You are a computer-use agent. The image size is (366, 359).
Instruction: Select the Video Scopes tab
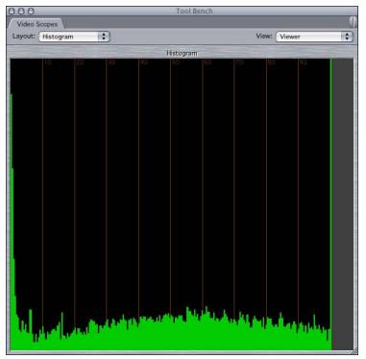37,24
